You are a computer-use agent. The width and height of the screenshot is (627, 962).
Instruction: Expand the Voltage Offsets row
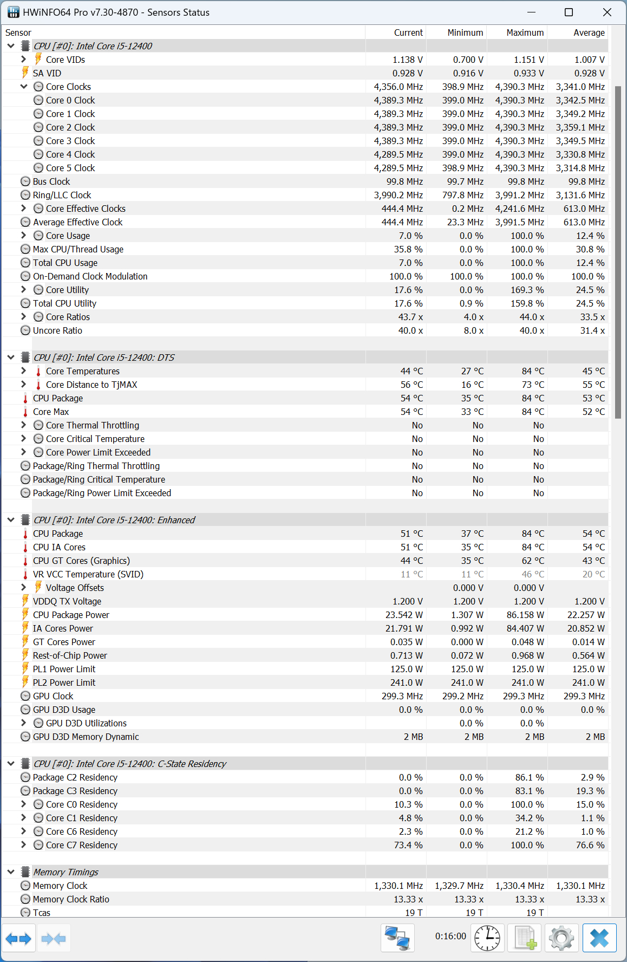[23, 587]
